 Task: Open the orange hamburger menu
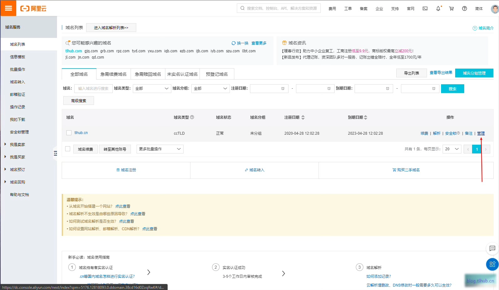(x=8, y=8)
